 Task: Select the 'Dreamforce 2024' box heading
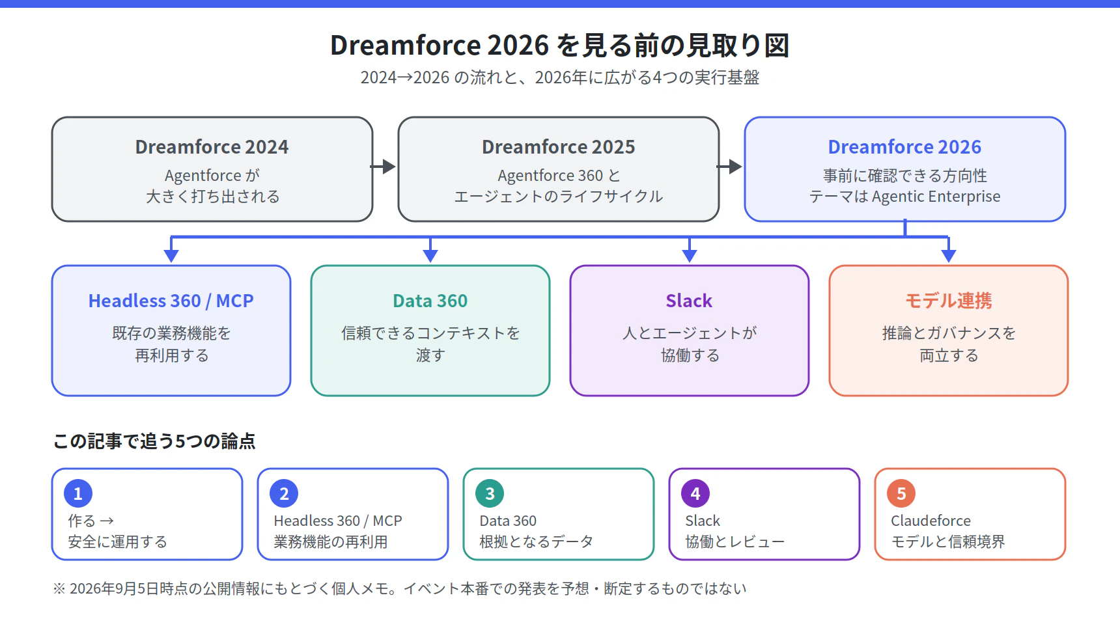coord(212,147)
